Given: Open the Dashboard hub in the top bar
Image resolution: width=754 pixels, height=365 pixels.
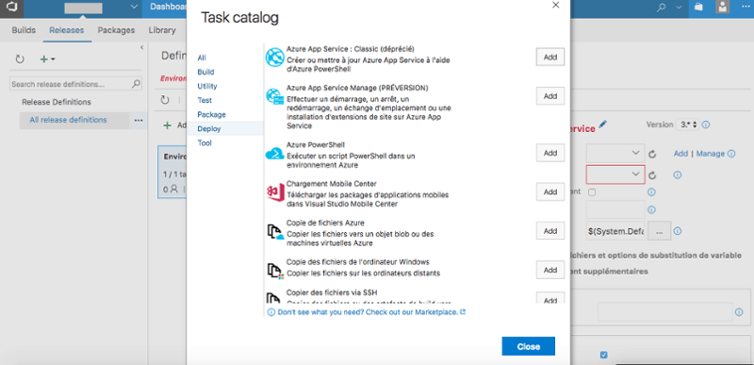Looking at the screenshot, I should pyautogui.click(x=169, y=7).
